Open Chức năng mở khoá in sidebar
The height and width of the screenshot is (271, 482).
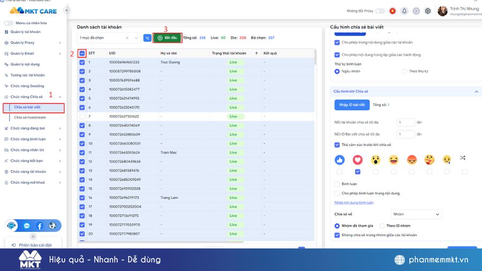(x=27, y=183)
